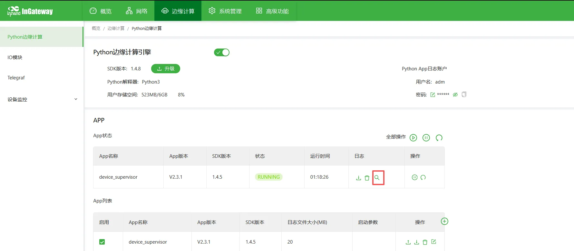This screenshot has width=574, height=251.
Task: Copy the log account password
Action: pos(464,94)
